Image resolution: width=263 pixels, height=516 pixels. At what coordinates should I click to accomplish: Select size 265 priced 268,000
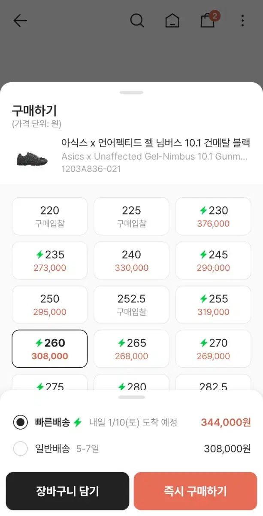(x=131, y=349)
